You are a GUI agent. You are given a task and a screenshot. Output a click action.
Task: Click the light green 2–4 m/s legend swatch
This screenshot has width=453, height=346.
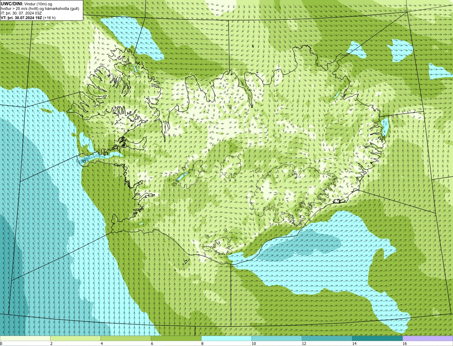[x=75, y=339]
